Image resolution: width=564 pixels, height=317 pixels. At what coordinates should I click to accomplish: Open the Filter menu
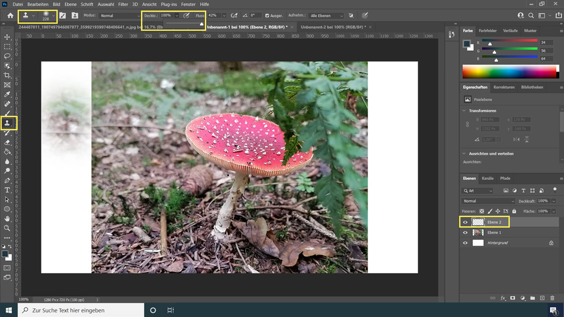click(x=123, y=4)
